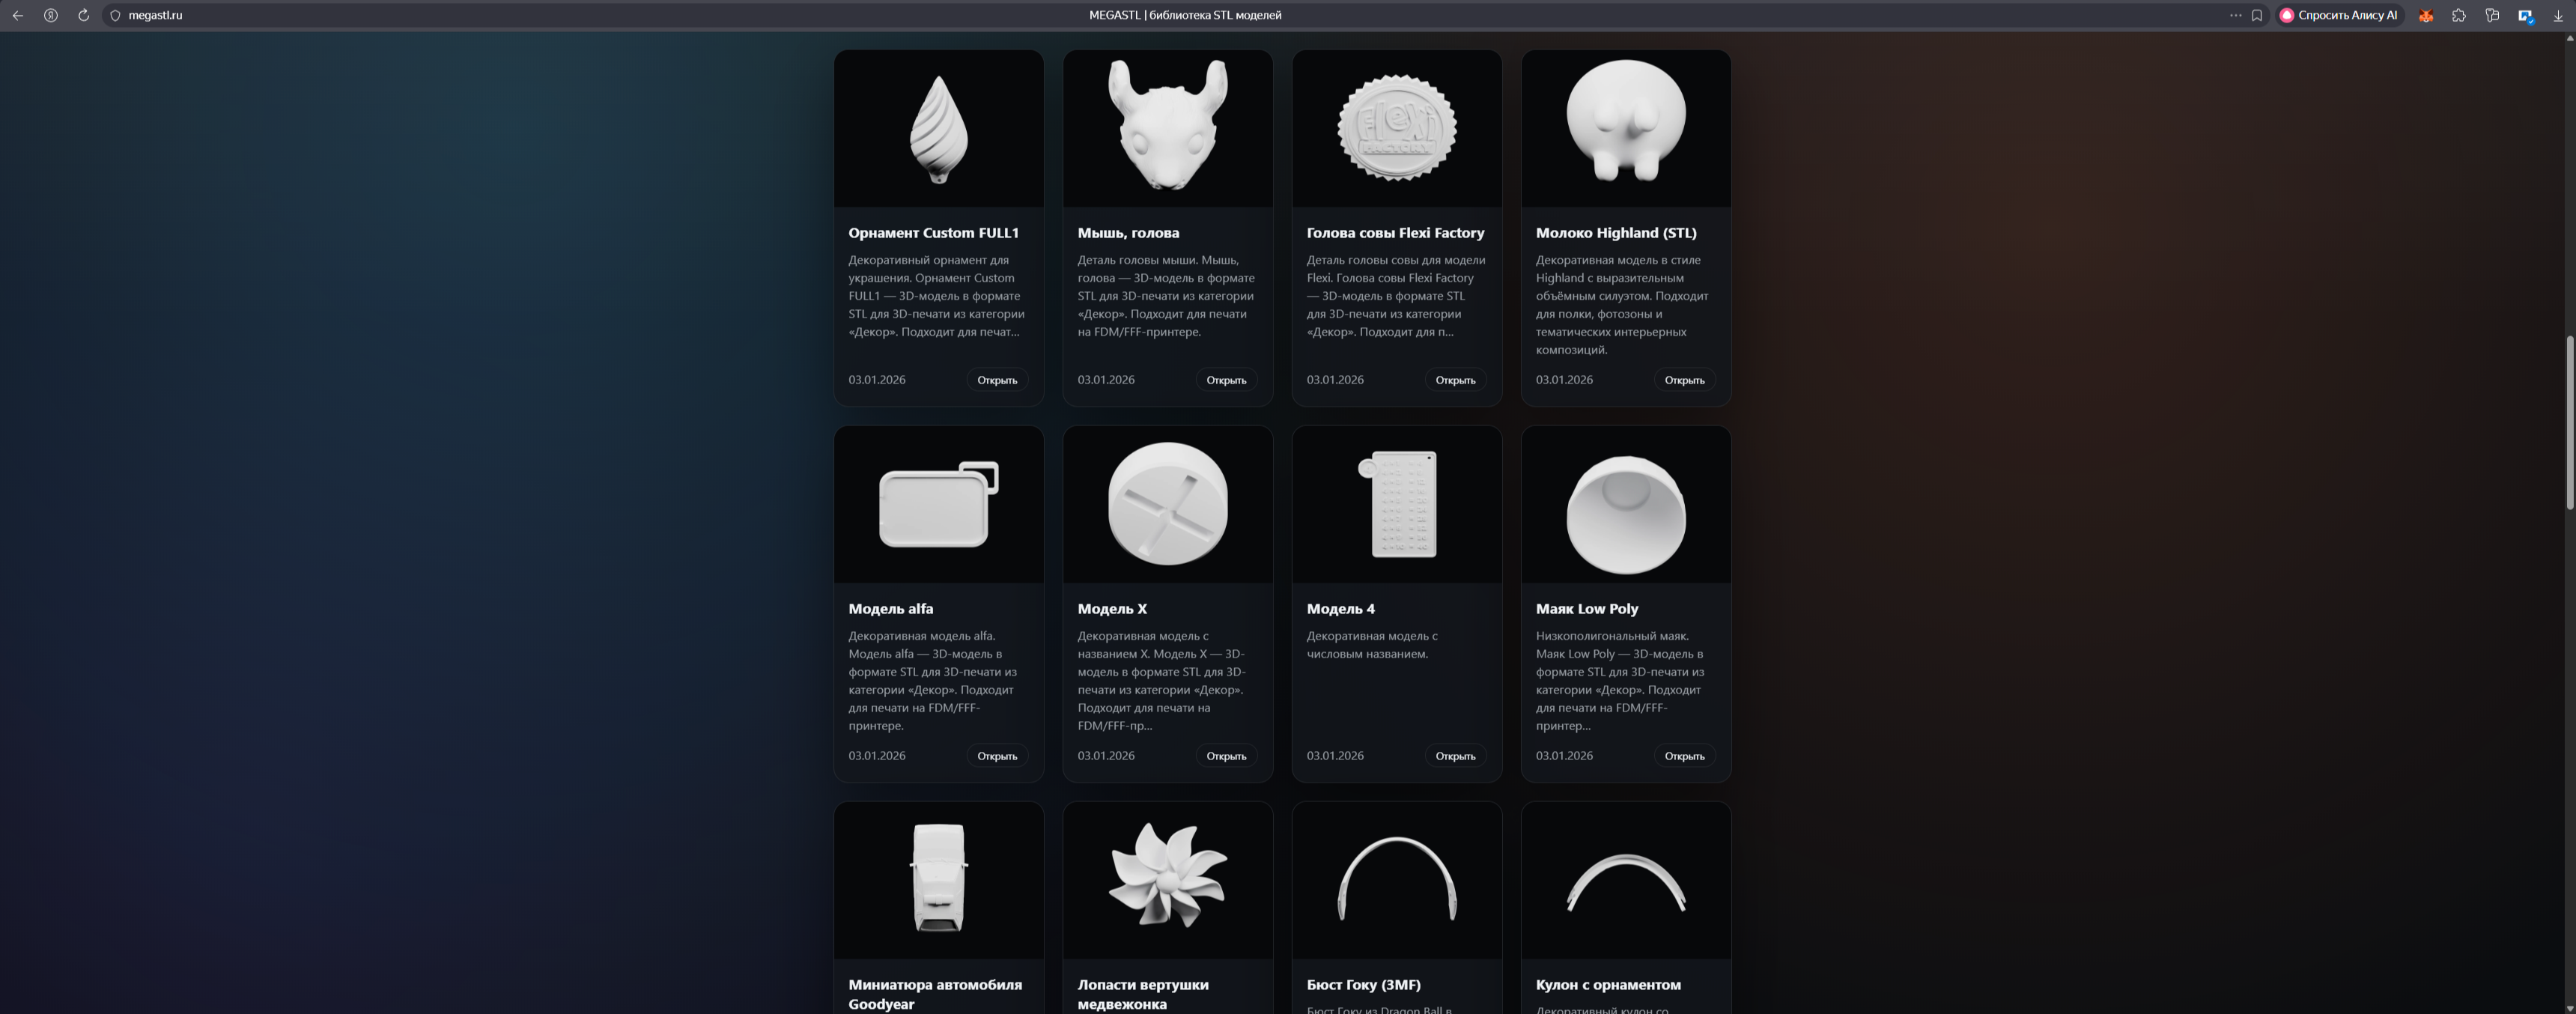
Task: Click Открыть on Молоко Highland card
Action: [1684, 380]
